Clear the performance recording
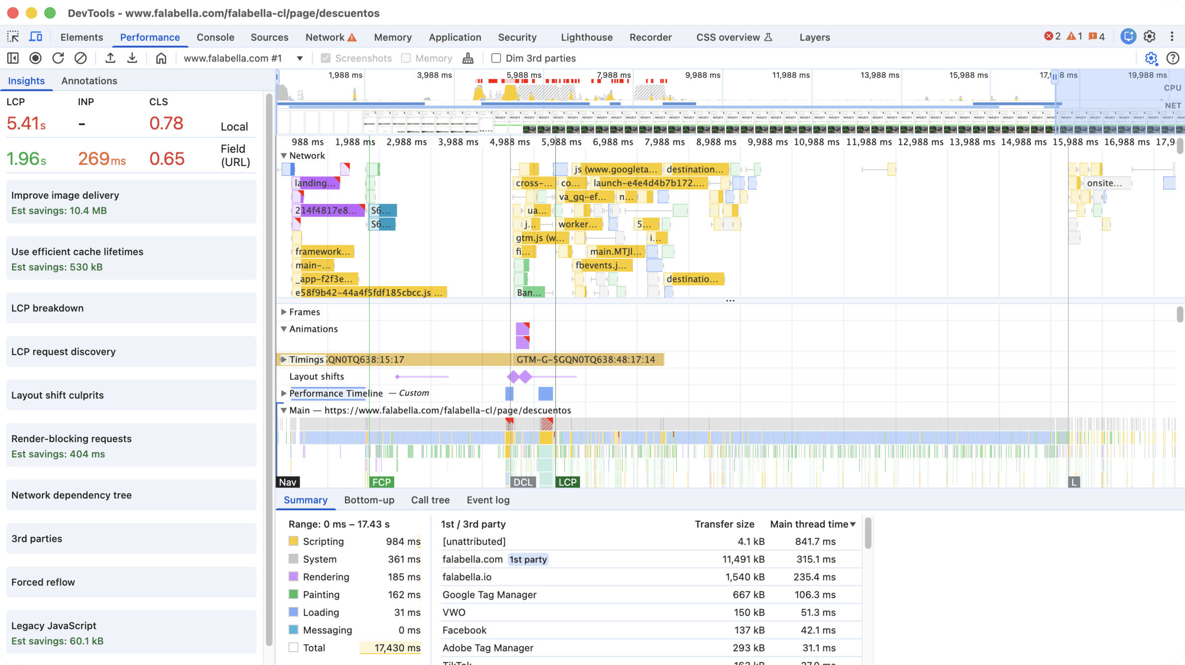1185x665 pixels. pos(80,58)
